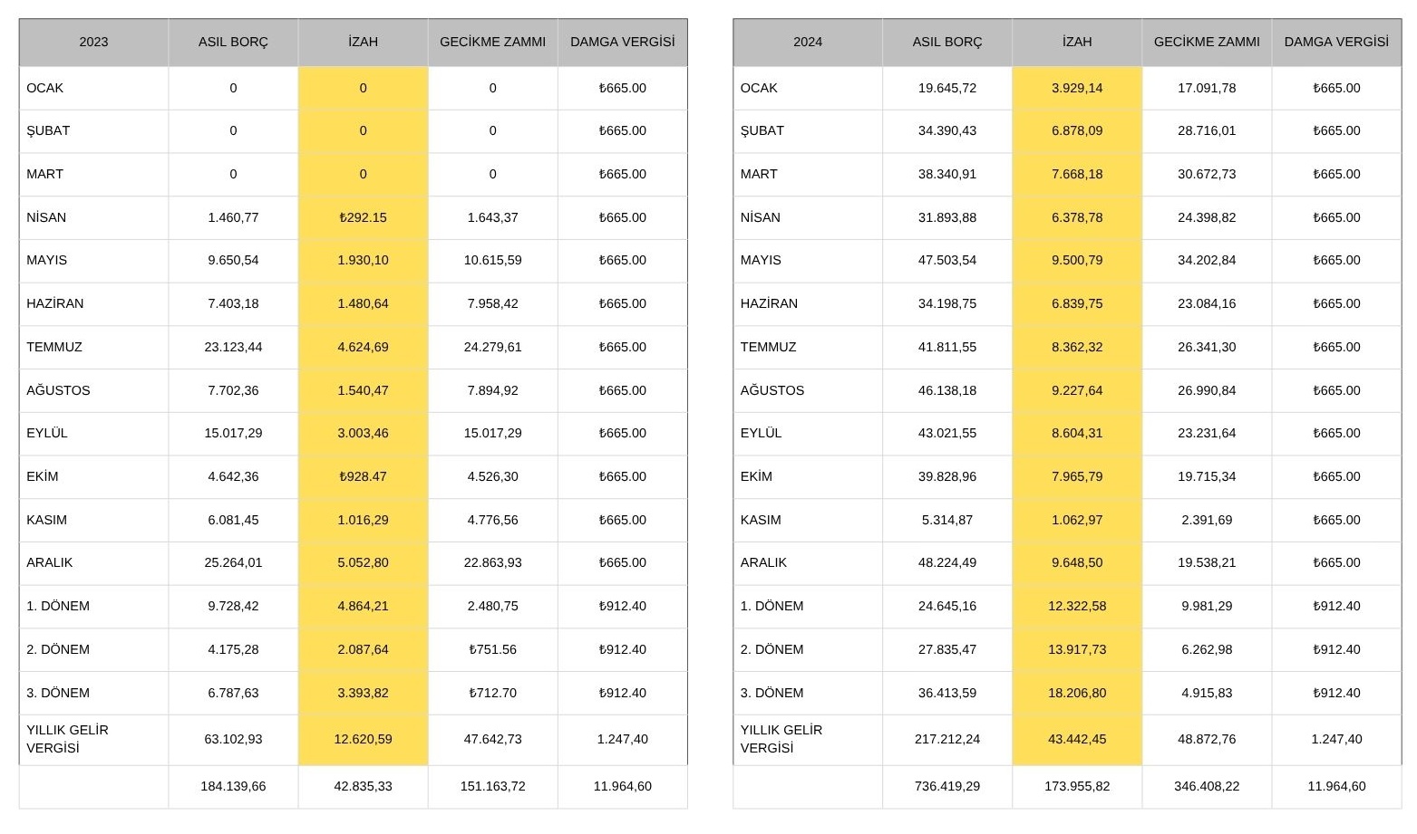Select the yellow ₺292.15 İZAH cell
The height and width of the screenshot is (834, 1417).
tap(363, 217)
